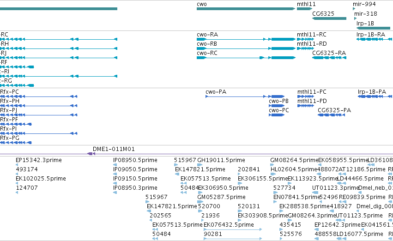393x241 pixels.
Task: Click the 90281 feature label
Action: [213, 235]
